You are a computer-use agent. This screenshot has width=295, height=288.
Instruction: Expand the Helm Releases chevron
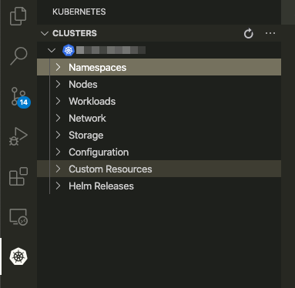click(x=59, y=186)
